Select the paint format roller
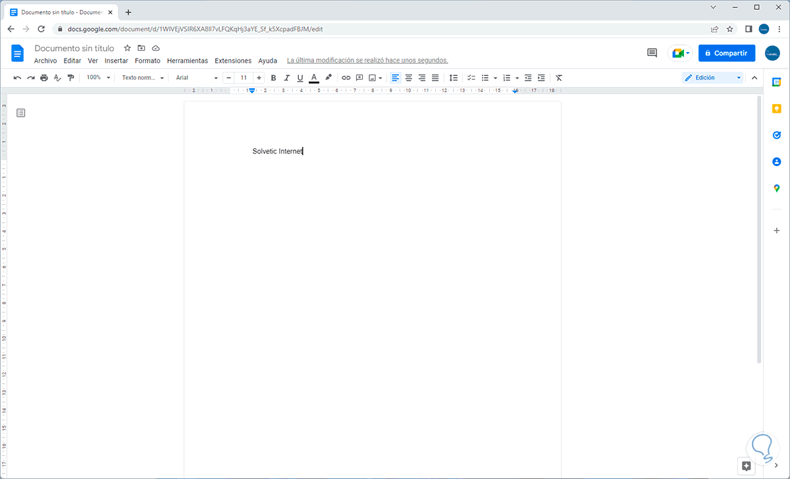The height and width of the screenshot is (479, 790). coord(70,78)
